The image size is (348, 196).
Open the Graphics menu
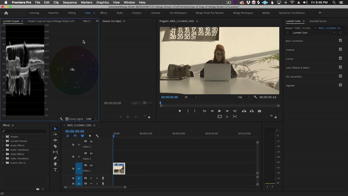102,2
